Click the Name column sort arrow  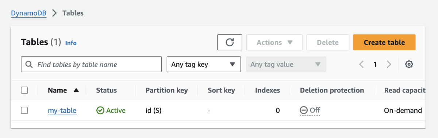pos(76,90)
